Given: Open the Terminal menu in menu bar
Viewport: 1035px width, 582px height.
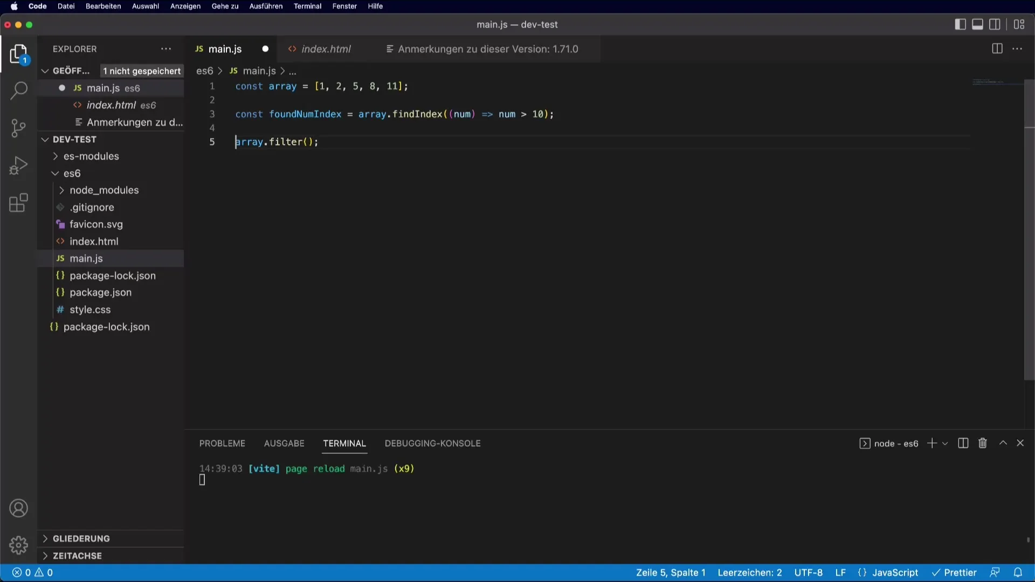Looking at the screenshot, I should coord(307,6).
